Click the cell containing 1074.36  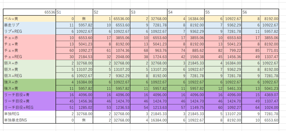click(121, 51)
